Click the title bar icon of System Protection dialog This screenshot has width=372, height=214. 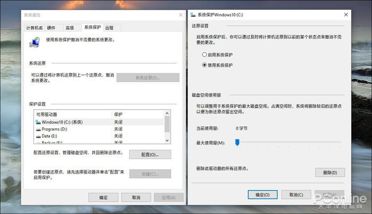(x=193, y=15)
